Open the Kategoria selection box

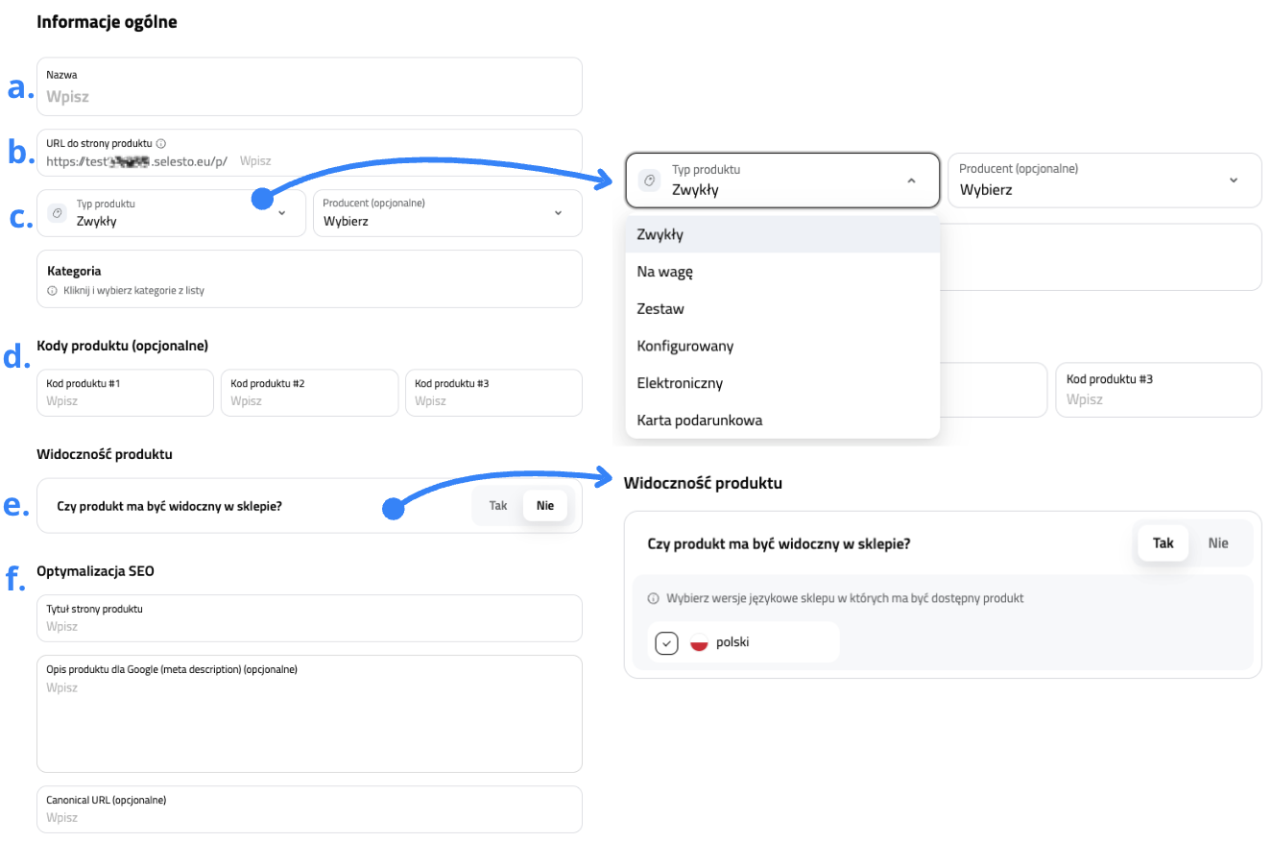click(309, 278)
